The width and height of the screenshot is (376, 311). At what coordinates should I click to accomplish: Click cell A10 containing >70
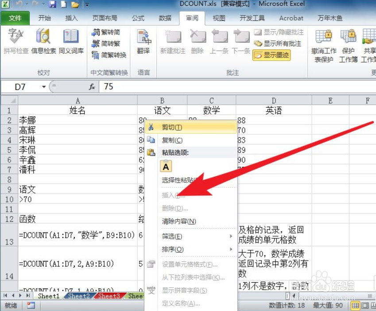pyautogui.click(x=78, y=199)
